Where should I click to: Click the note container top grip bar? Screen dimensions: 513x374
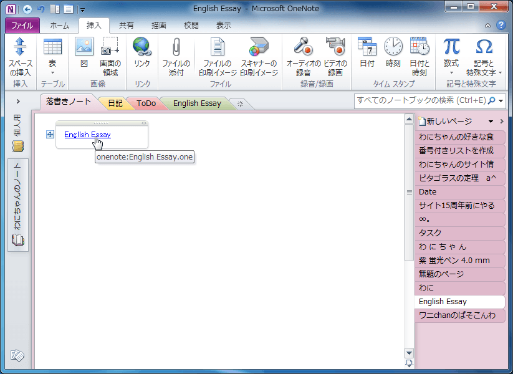[x=102, y=123]
